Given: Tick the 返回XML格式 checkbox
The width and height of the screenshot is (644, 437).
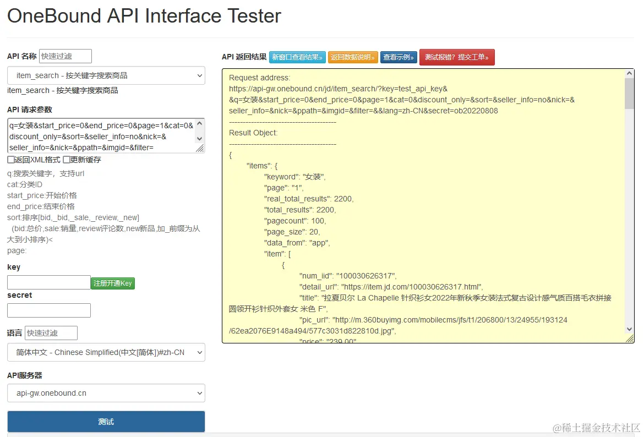Looking at the screenshot, I should [11, 160].
